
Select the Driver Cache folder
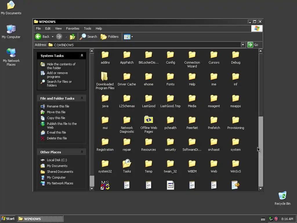coord(127,80)
